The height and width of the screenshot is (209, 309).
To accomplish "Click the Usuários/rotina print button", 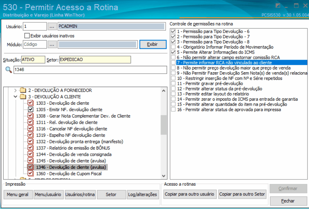I will point(80,194).
